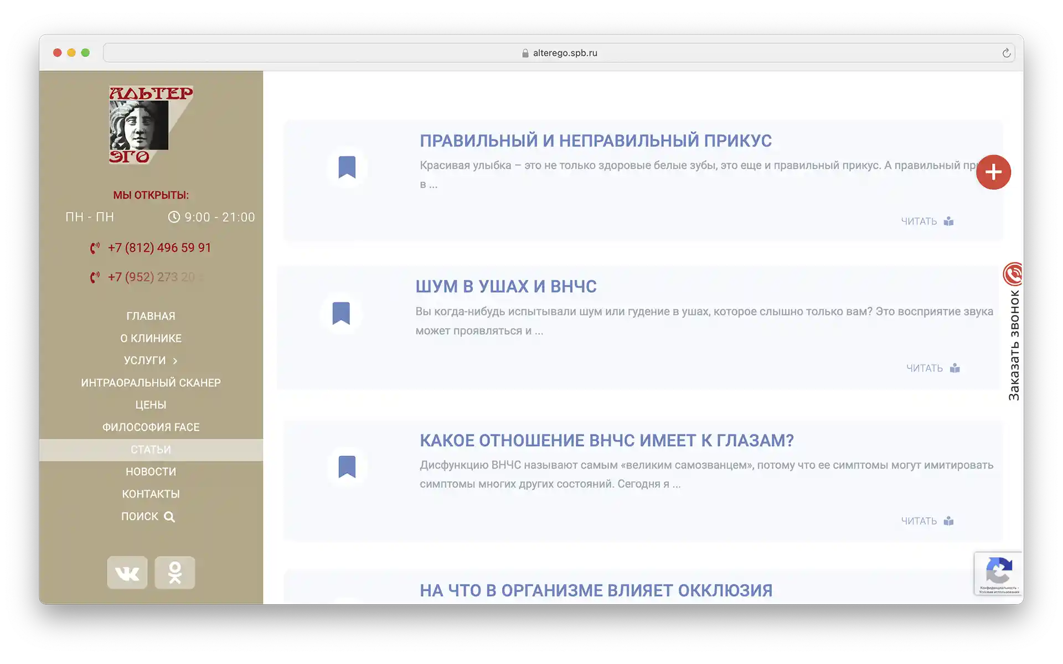Click ЧИТАТЬ under the ГЛАЗАМ article

(x=918, y=521)
